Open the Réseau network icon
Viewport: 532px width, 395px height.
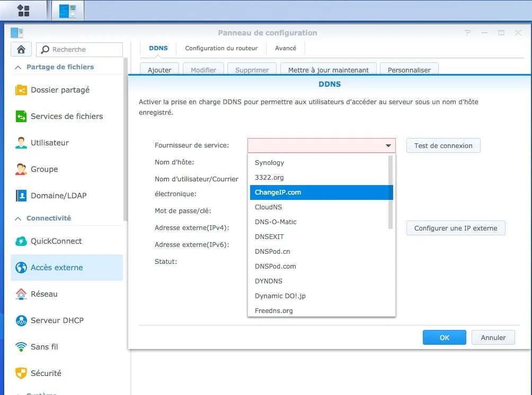[21, 294]
